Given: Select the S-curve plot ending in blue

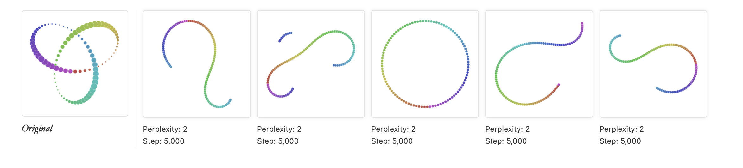Looking at the screenshot, I should [x=653, y=64].
